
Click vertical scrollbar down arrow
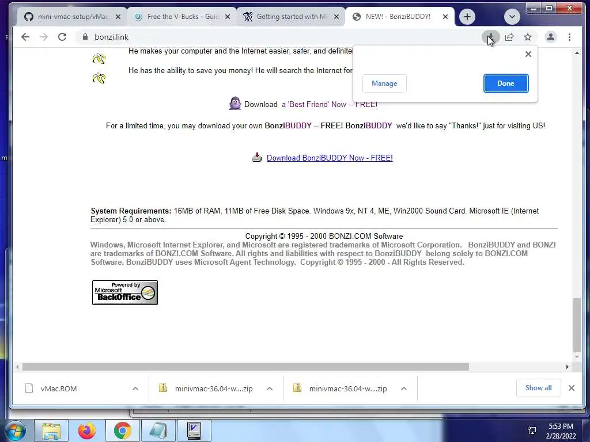(577, 357)
